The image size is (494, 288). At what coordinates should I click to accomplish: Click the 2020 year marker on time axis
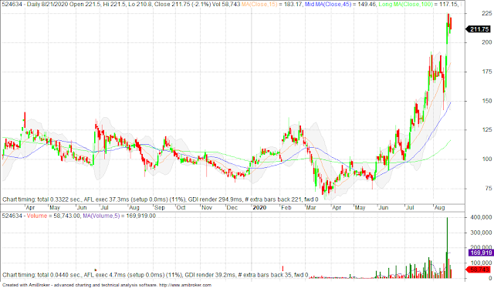coord(259,207)
